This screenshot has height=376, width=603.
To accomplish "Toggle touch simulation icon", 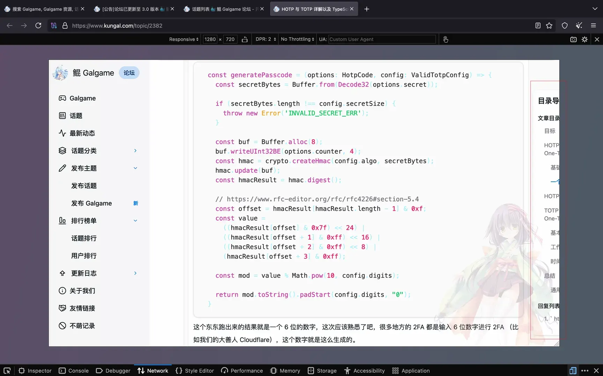I will (446, 39).
